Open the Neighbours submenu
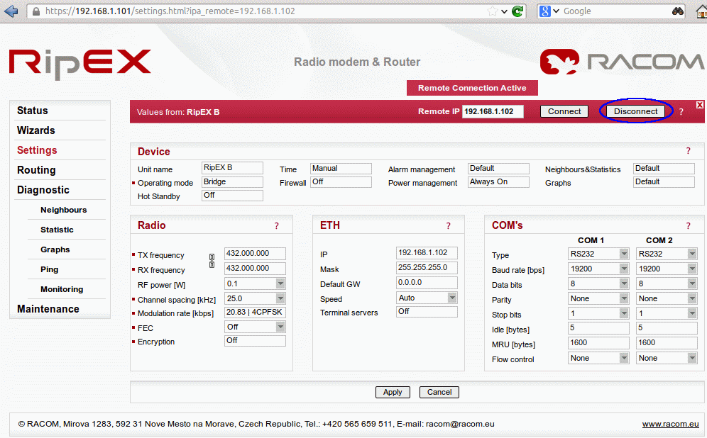 pos(64,210)
